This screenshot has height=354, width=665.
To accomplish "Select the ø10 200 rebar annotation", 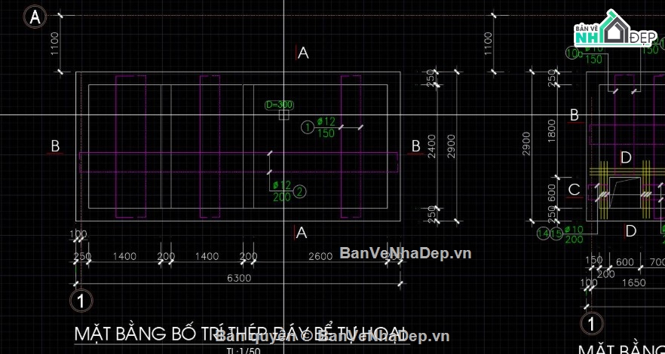I will (x=575, y=234).
